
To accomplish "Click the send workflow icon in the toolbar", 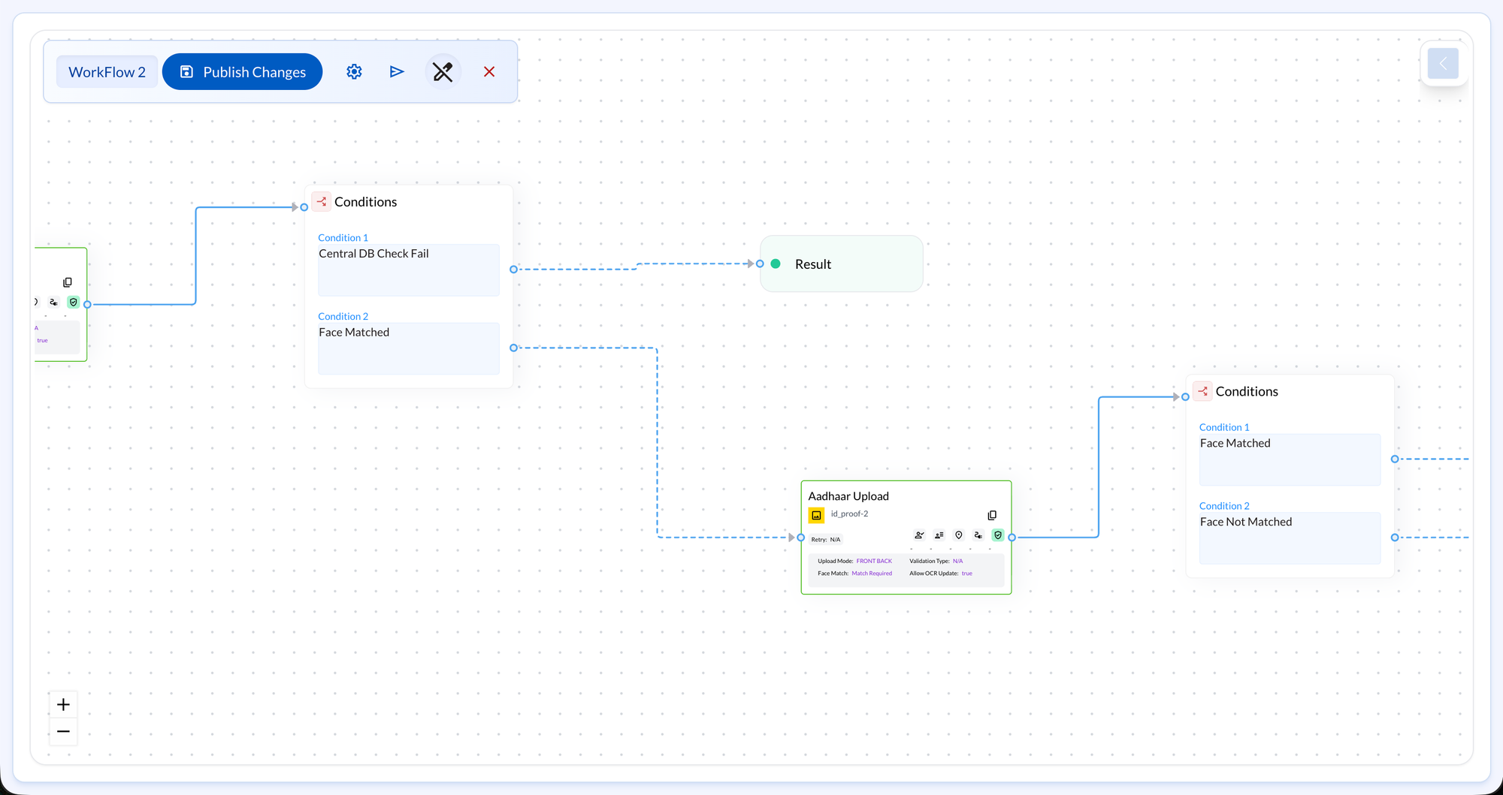I will pyautogui.click(x=397, y=71).
